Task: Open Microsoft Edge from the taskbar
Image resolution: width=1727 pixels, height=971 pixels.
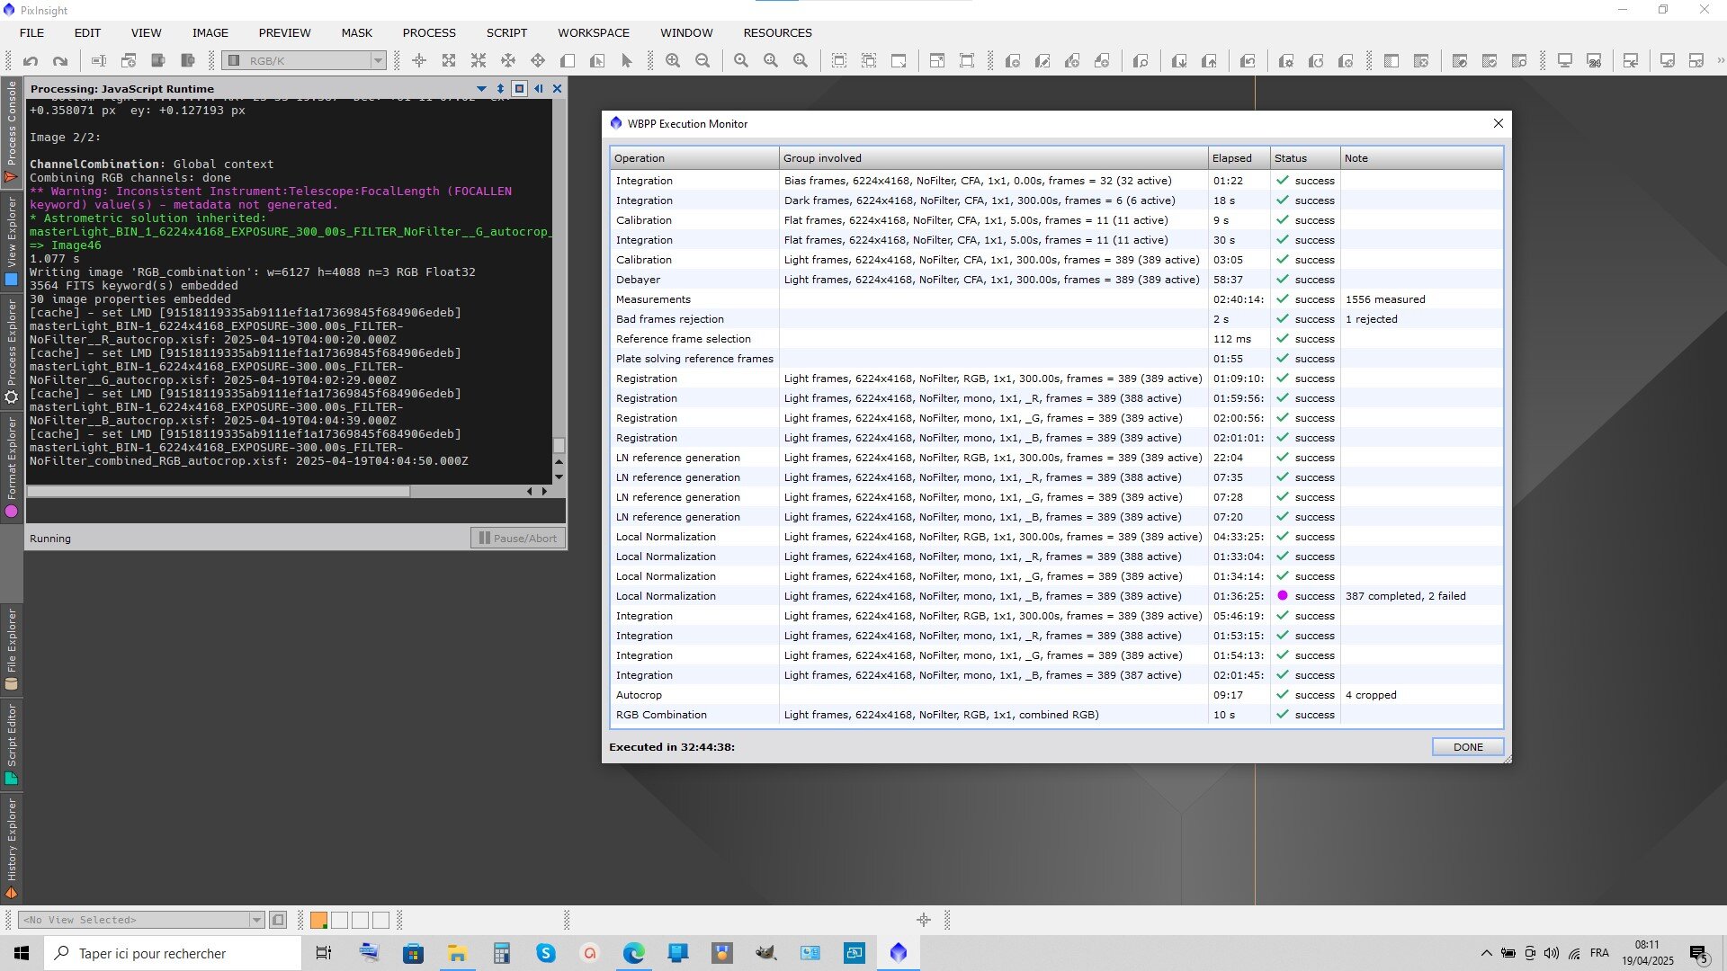Action: click(634, 953)
